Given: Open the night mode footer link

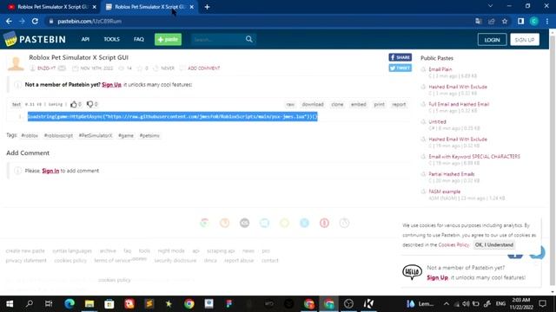Looking at the screenshot, I should [171, 250].
